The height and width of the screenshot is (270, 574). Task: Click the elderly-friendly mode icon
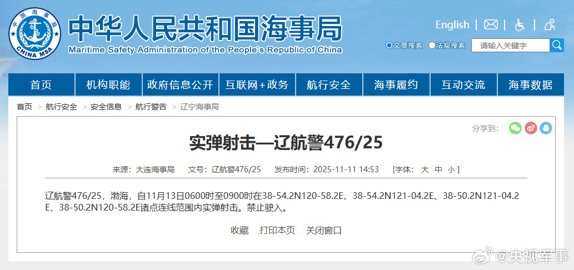(x=550, y=25)
